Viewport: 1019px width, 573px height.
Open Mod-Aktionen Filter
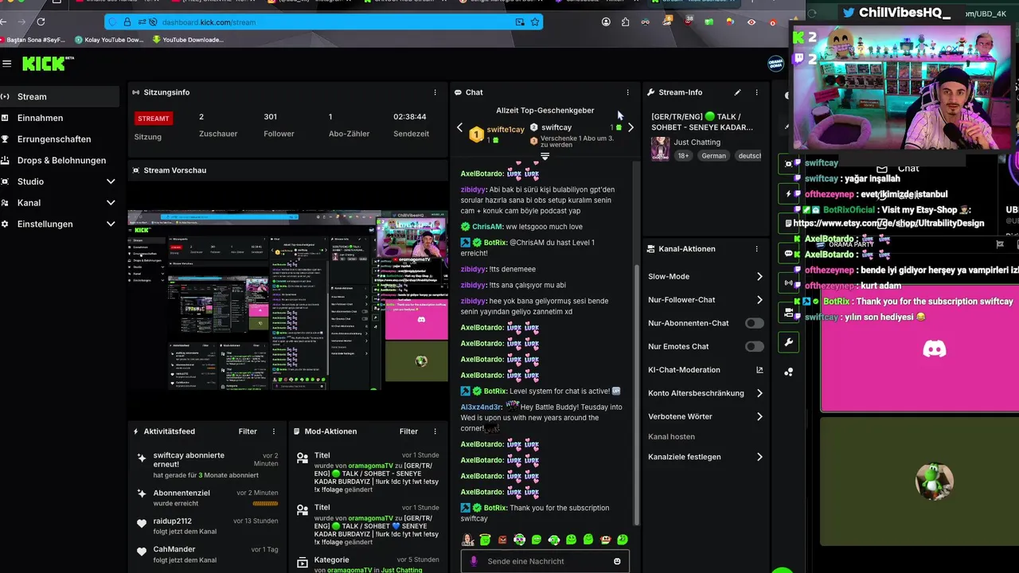click(x=408, y=431)
